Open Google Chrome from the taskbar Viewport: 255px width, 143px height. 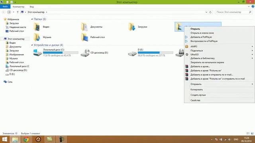[26, 139]
